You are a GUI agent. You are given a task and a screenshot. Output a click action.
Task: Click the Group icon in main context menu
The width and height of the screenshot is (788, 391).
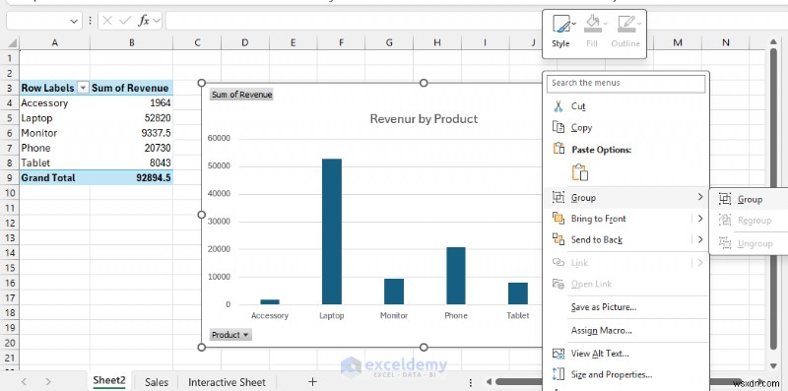[x=558, y=198]
